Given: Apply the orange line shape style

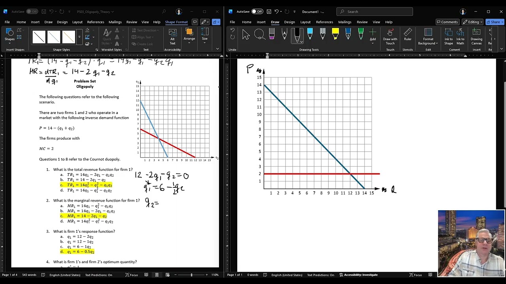Looking at the screenshot, I should pos(68,37).
